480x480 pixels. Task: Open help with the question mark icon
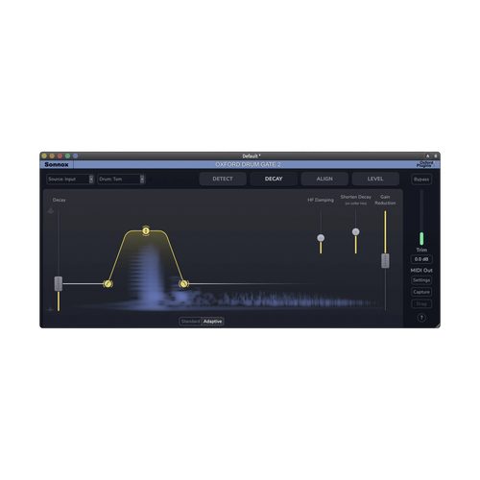421,318
